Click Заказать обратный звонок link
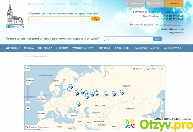The width and height of the screenshot is (193, 132). click(x=172, y=29)
